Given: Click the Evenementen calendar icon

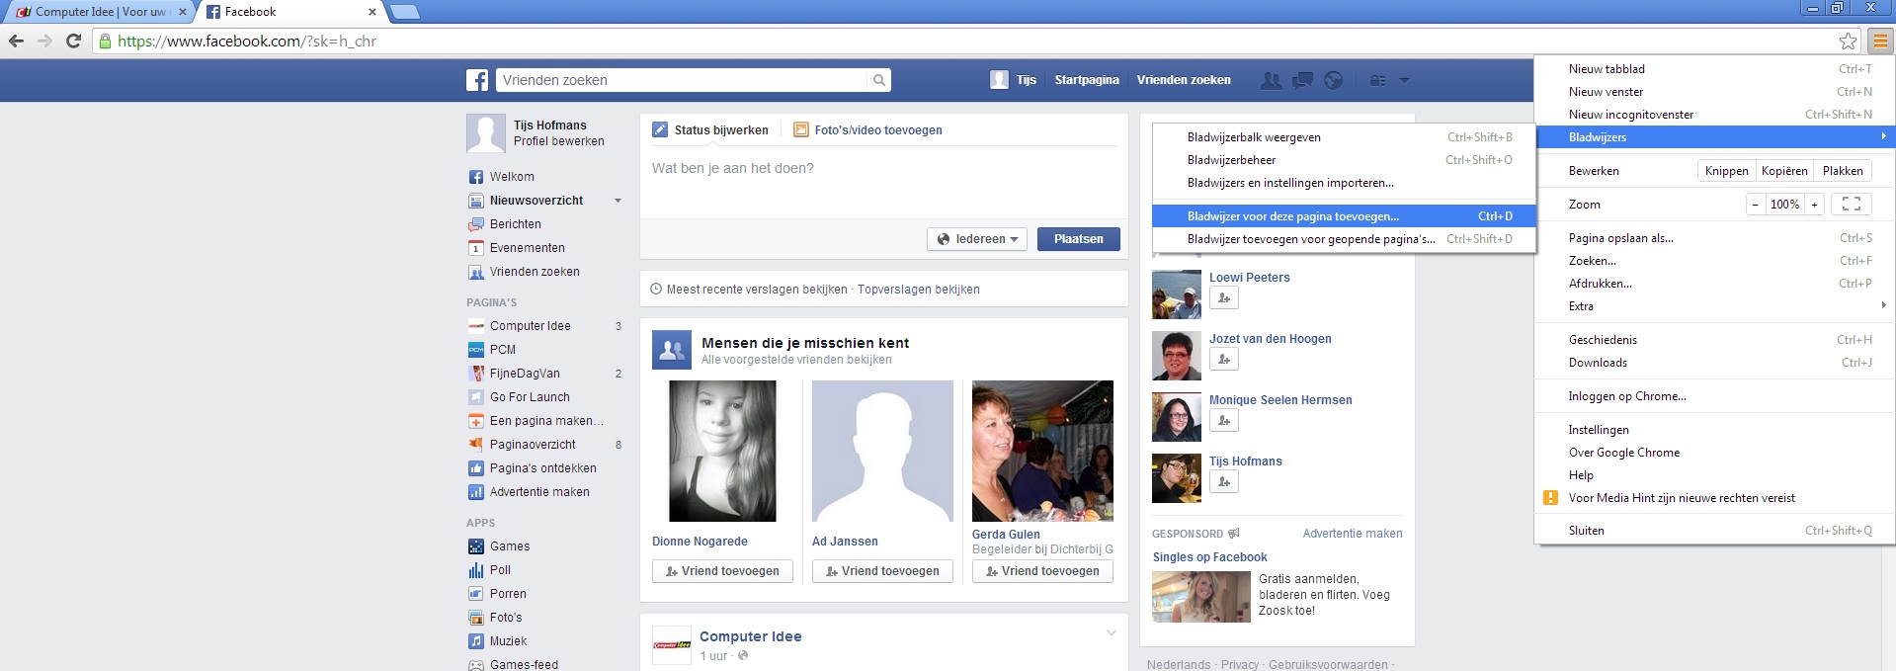Looking at the screenshot, I should pos(475,248).
